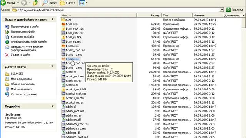Click the Forward green arrow button
This screenshot has height=138, width=246.
click(x=24, y=3)
